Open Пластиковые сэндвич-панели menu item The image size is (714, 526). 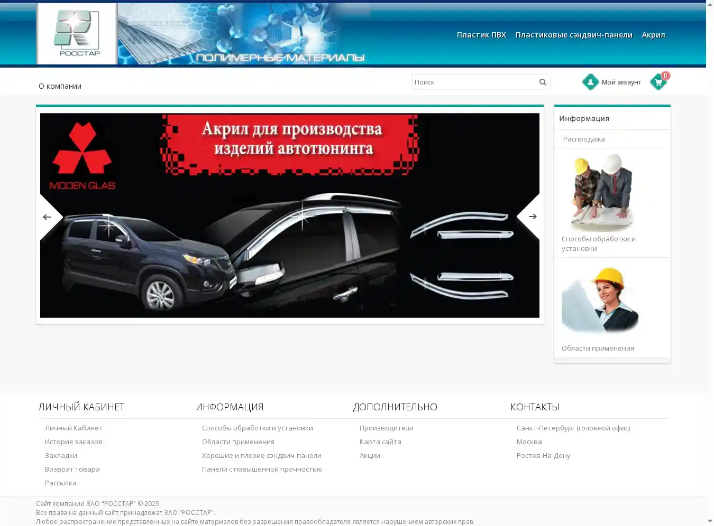574,35
